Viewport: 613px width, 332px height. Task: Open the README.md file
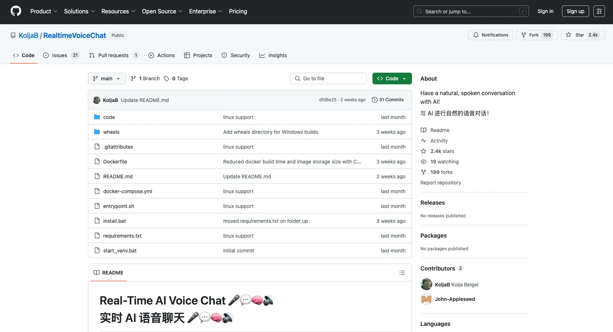(x=118, y=176)
